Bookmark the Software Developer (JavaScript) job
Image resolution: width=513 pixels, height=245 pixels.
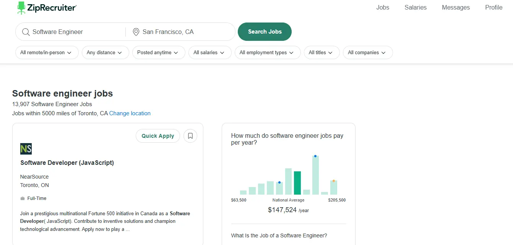click(190, 136)
